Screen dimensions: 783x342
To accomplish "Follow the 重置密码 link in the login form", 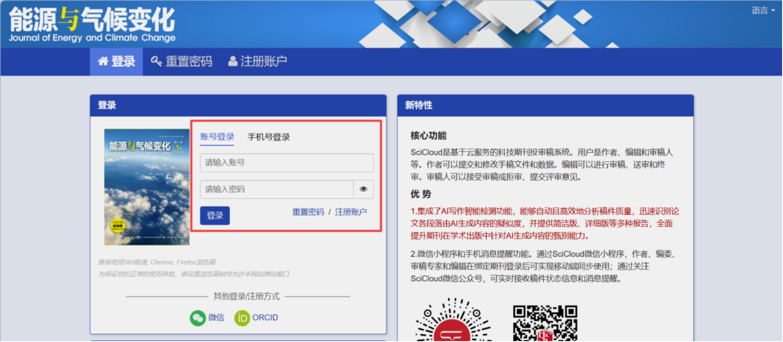I will 308,212.
